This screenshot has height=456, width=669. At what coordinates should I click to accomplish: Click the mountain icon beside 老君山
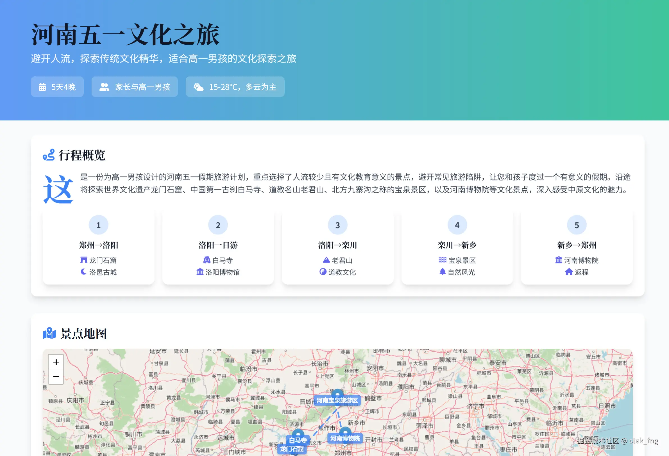point(326,260)
